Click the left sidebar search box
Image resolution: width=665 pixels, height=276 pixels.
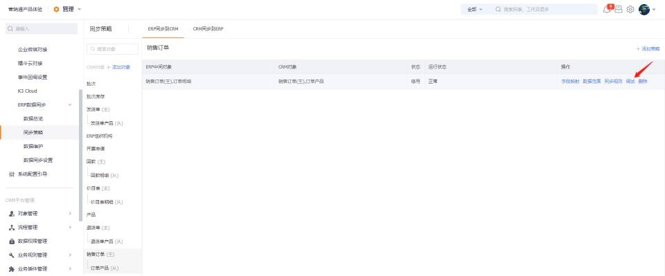[42, 29]
